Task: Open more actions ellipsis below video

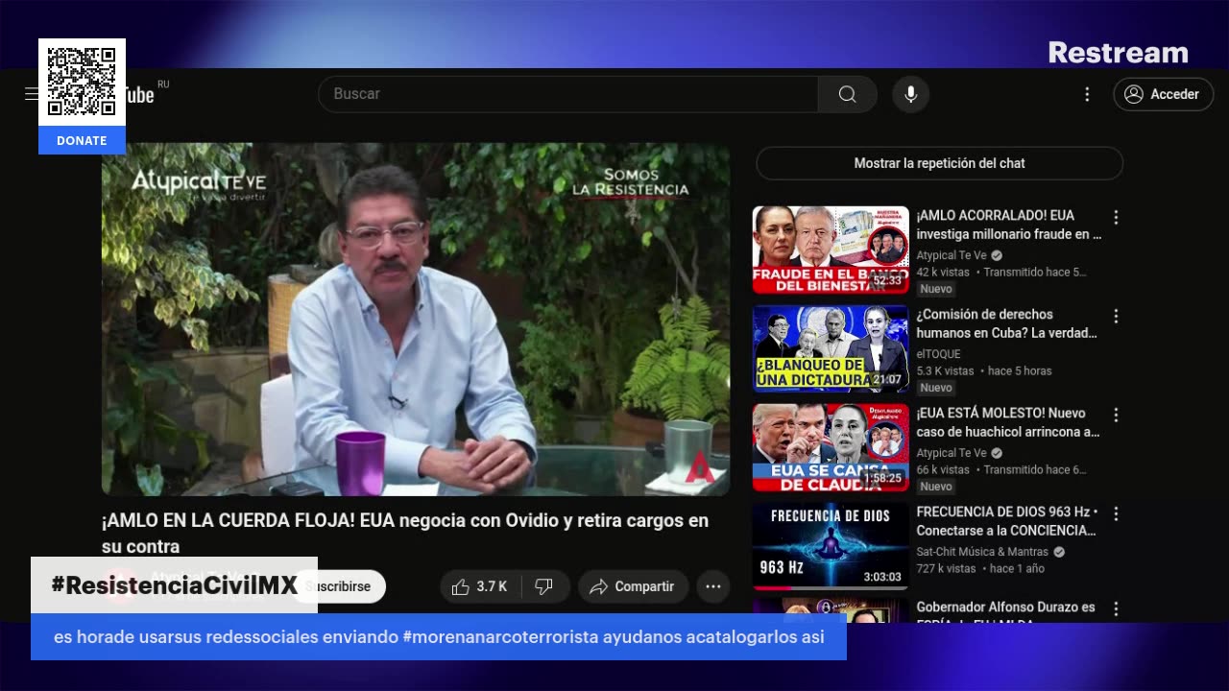Action: coord(712,586)
